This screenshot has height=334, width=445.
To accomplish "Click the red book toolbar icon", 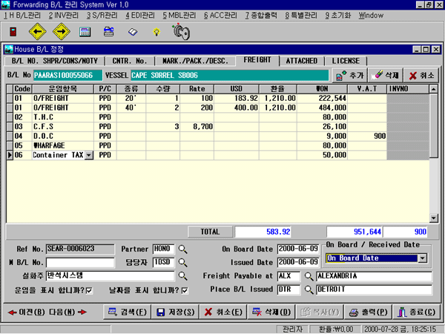I will pos(13,31).
